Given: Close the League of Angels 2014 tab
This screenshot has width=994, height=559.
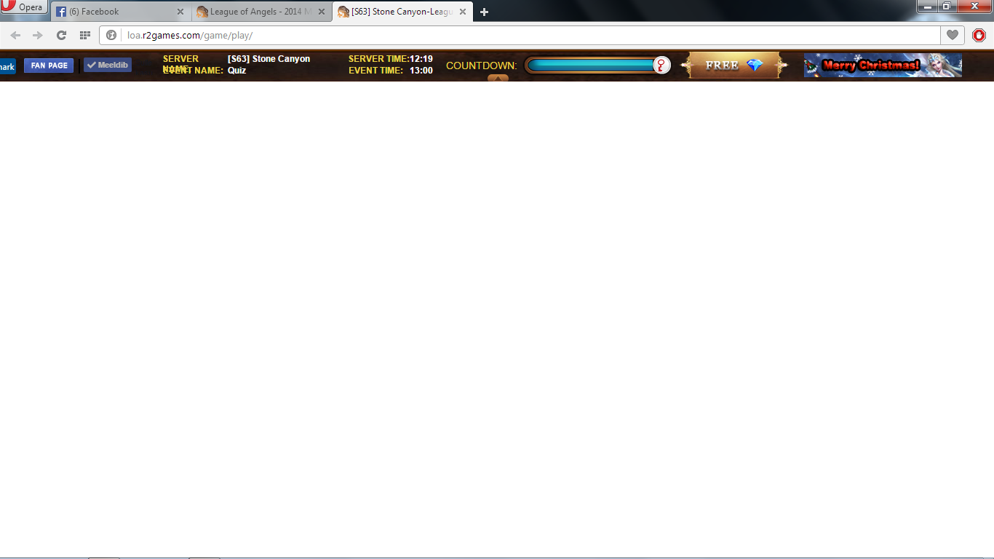Looking at the screenshot, I should coord(322,12).
